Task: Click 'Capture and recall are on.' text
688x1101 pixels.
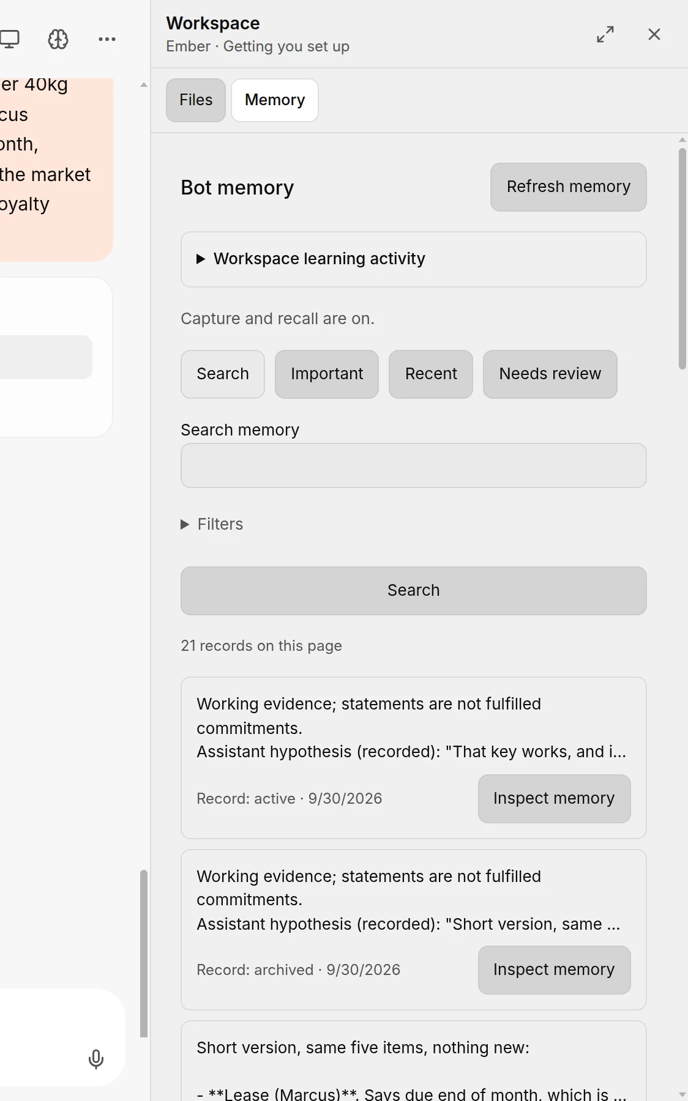Action: tap(278, 319)
